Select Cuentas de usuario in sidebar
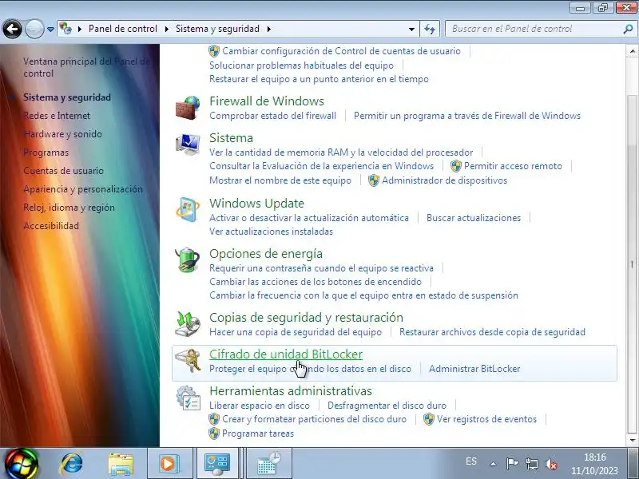 point(63,171)
